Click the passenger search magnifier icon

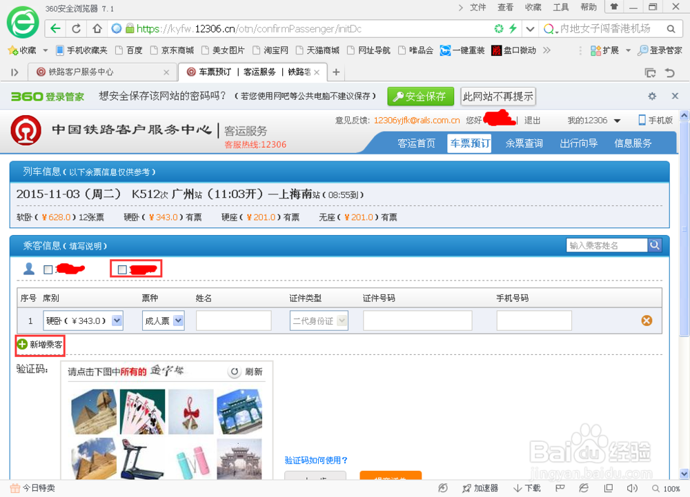coord(654,245)
